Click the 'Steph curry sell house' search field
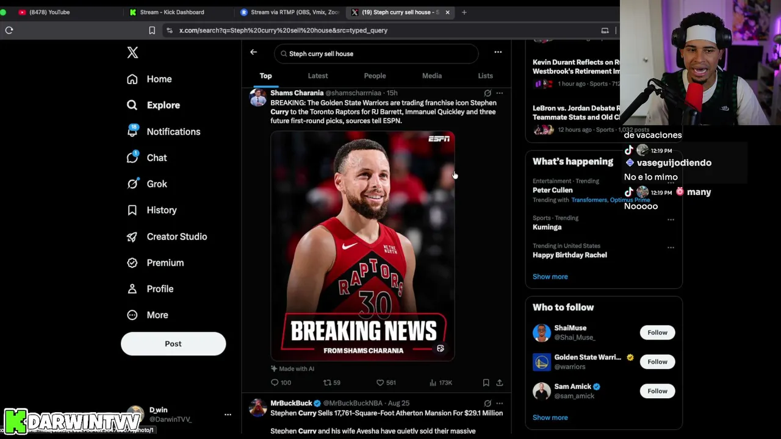This screenshot has height=439, width=781. point(376,54)
